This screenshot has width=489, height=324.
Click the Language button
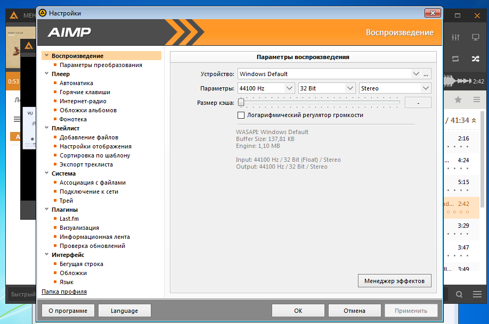pos(125,311)
